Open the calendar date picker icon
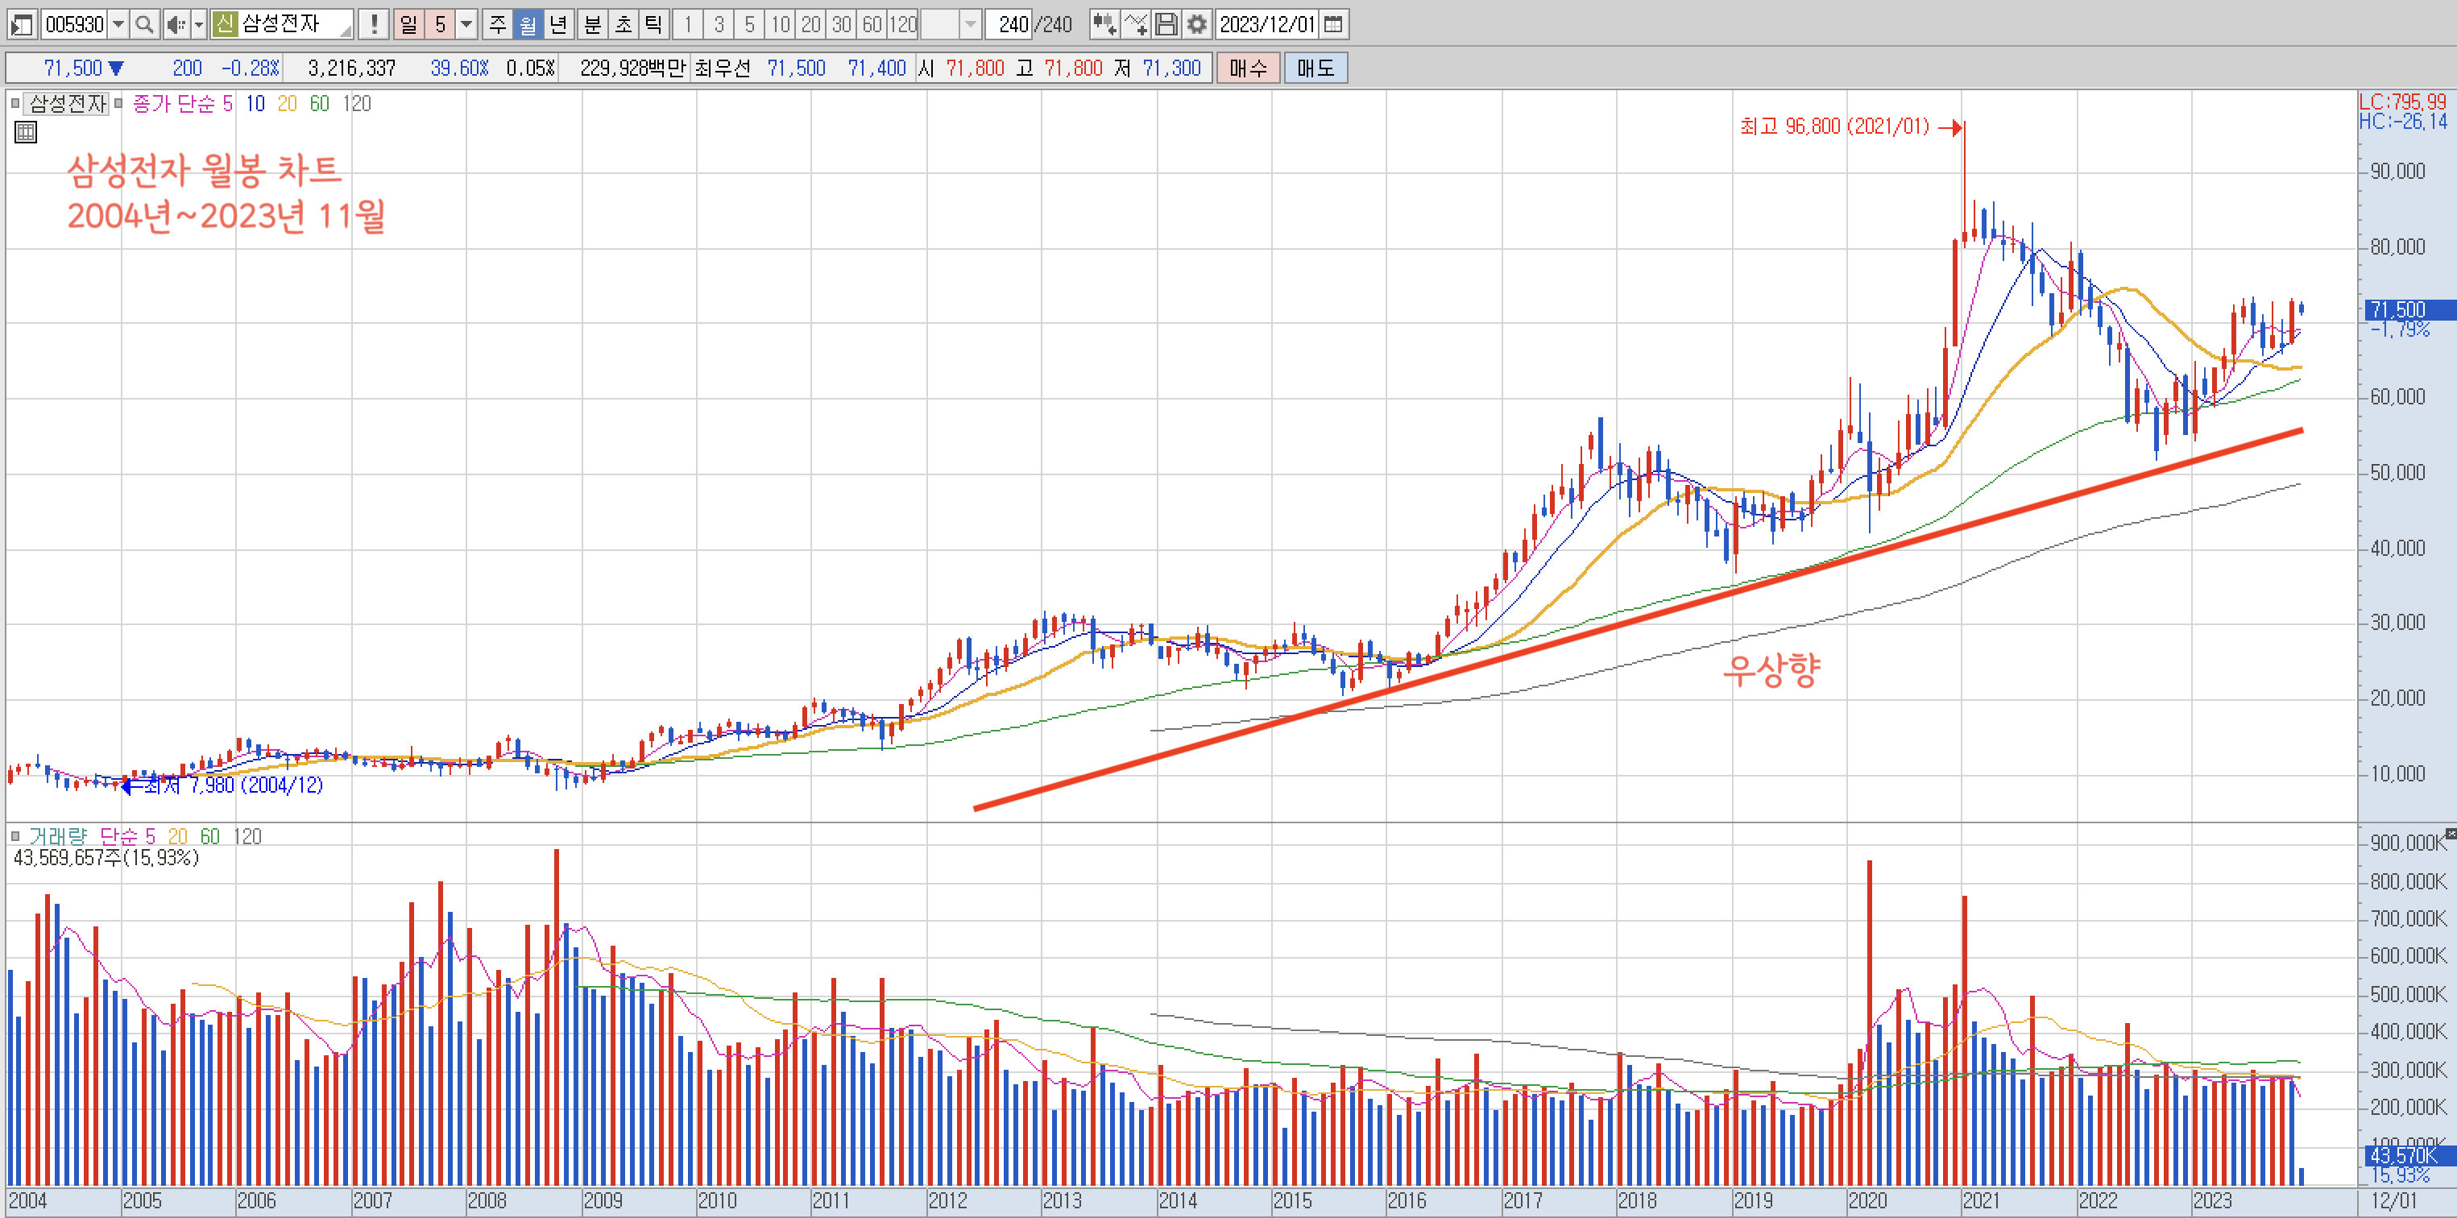2457x1218 pixels. 1334,25
